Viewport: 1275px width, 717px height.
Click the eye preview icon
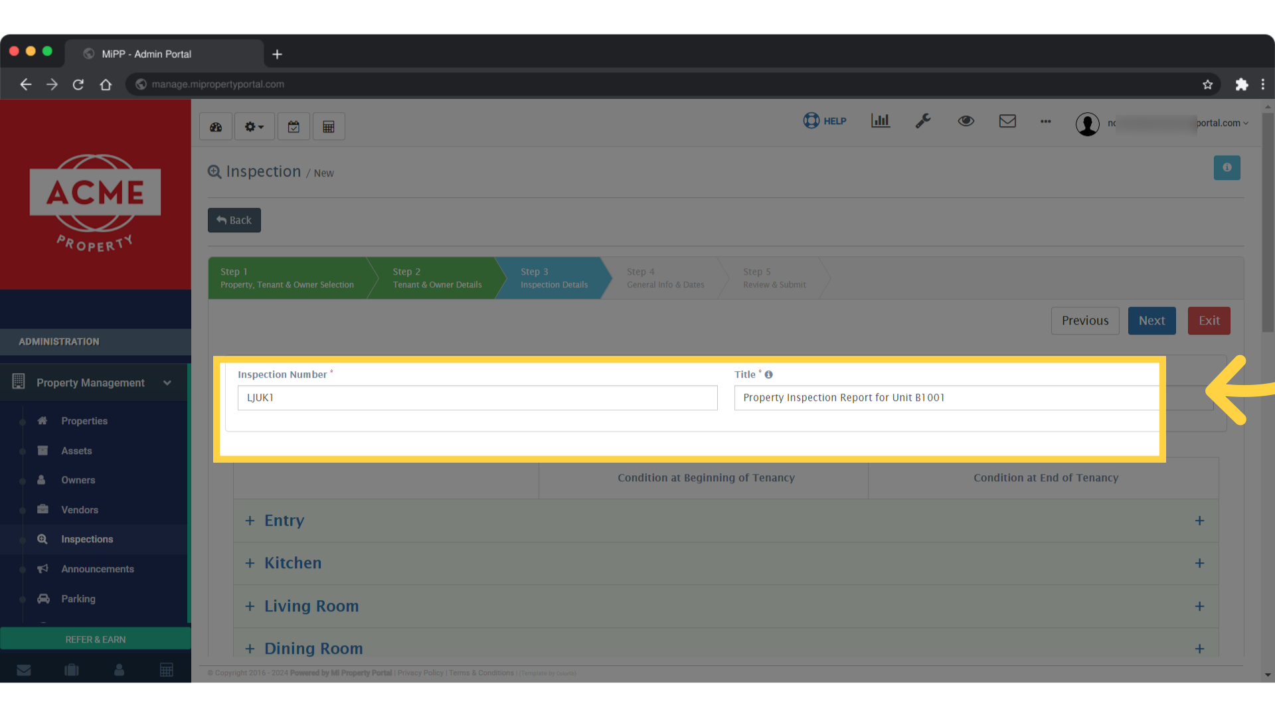[966, 121]
